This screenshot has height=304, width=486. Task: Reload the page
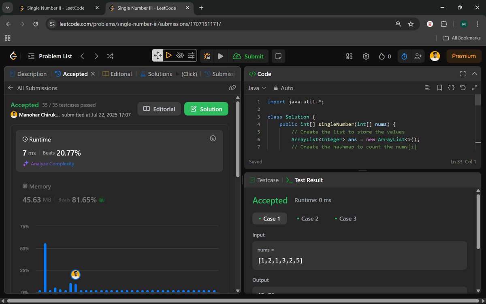click(36, 24)
